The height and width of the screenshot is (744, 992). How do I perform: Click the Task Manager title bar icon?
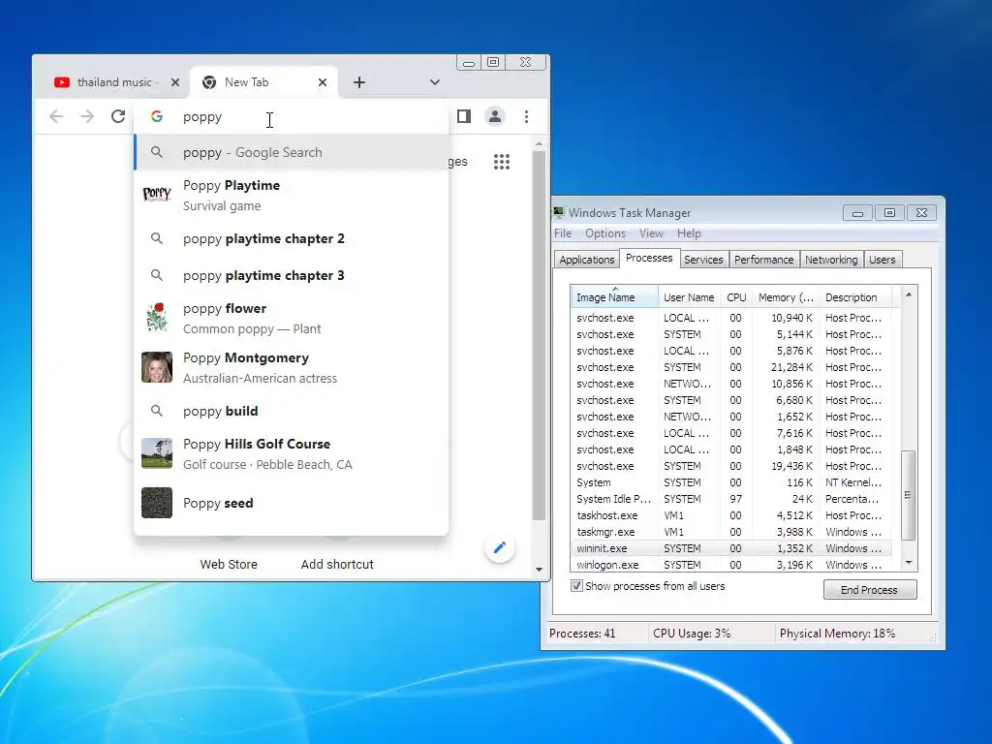coord(559,212)
